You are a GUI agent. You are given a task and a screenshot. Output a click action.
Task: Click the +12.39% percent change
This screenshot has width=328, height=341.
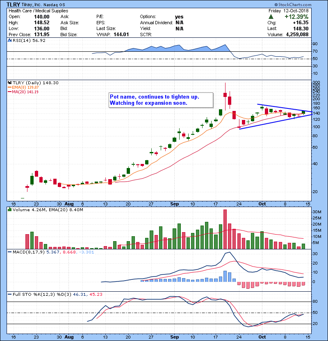pyautogui.click(x=296, y=16)
